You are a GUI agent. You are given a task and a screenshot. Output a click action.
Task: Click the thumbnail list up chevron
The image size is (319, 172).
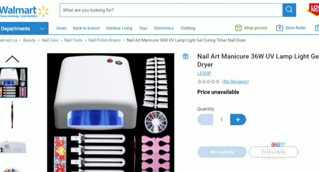click(x=12, y=59)
